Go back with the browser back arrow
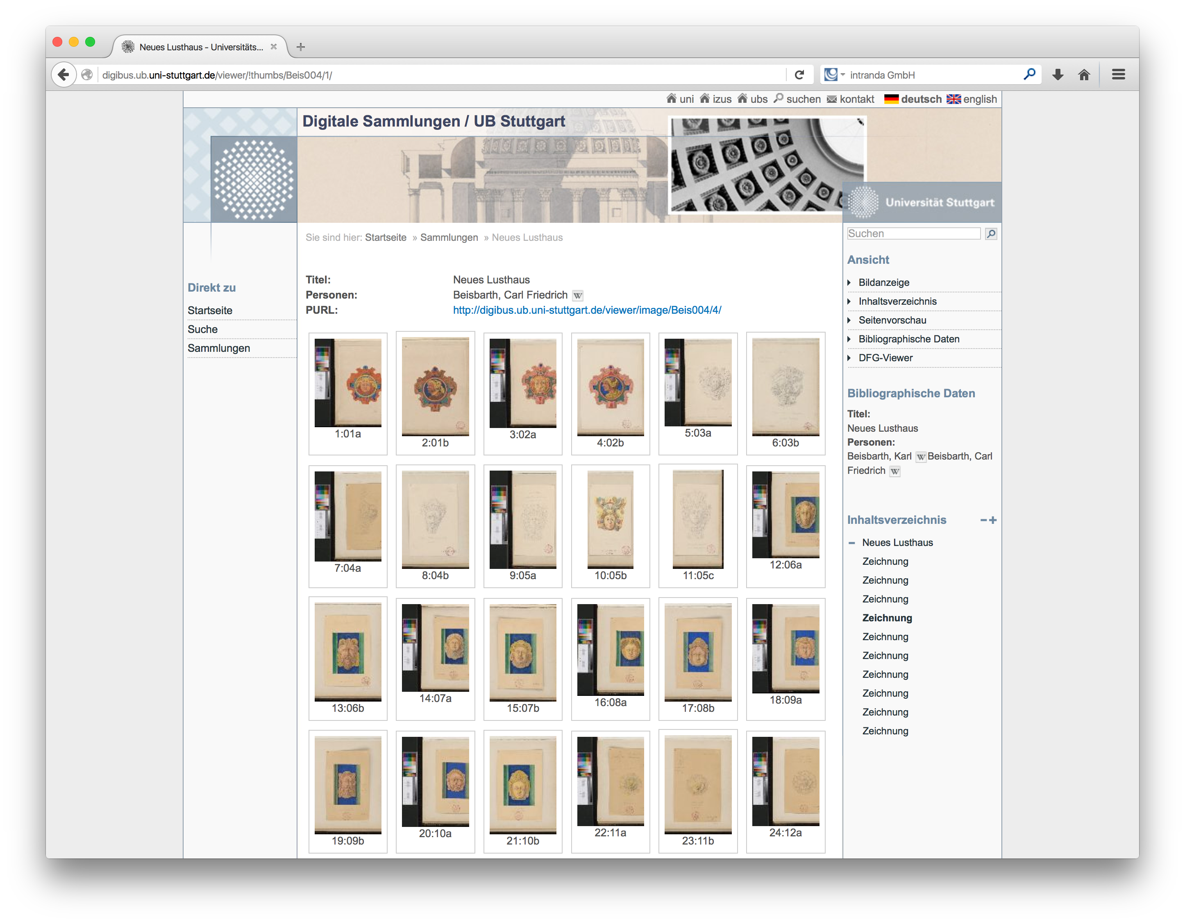Image resolution: width=1185 pixels, height=924 pixels. 64,75
